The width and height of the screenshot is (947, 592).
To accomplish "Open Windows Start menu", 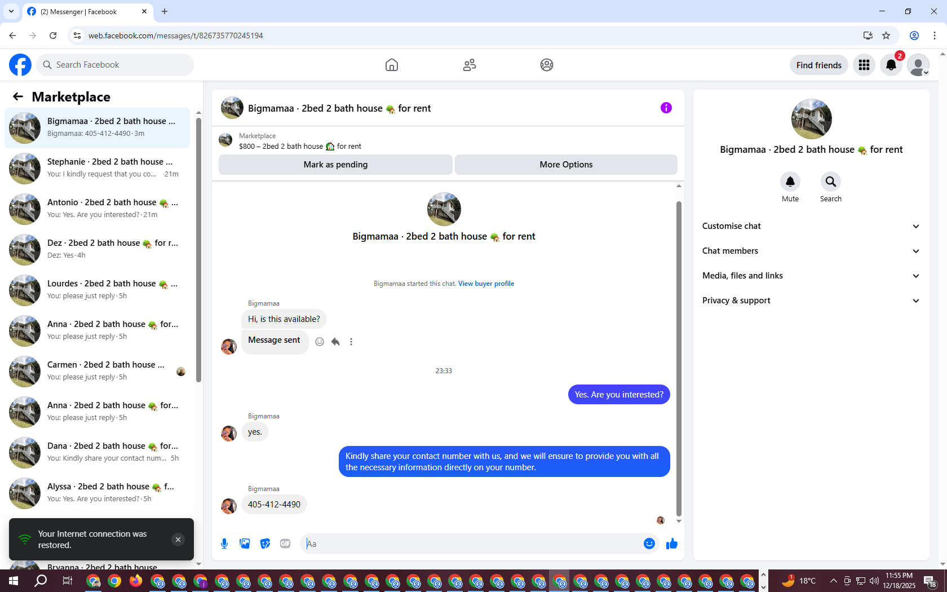I will point(14,581).
